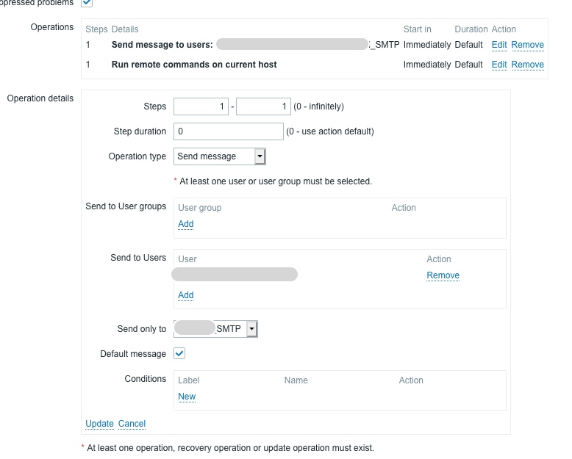Viewport: 572px width, 459px height.
Task: Uncheck the Default message checkbox
Action: [x=179, y=354]
